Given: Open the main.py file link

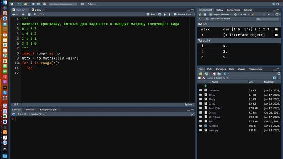Looking at the screenshot, I should [213, 130].
